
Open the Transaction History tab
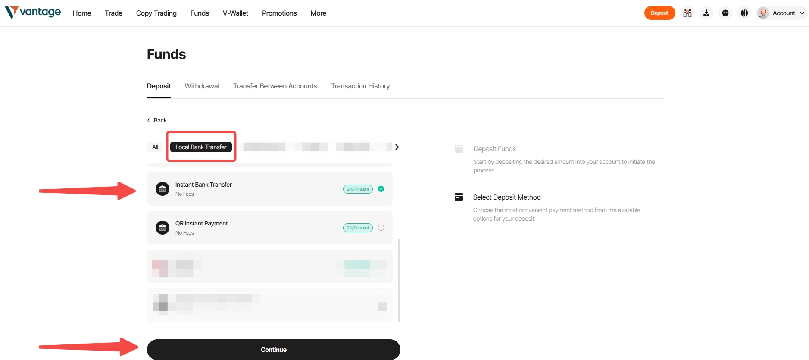pos(360,86)
